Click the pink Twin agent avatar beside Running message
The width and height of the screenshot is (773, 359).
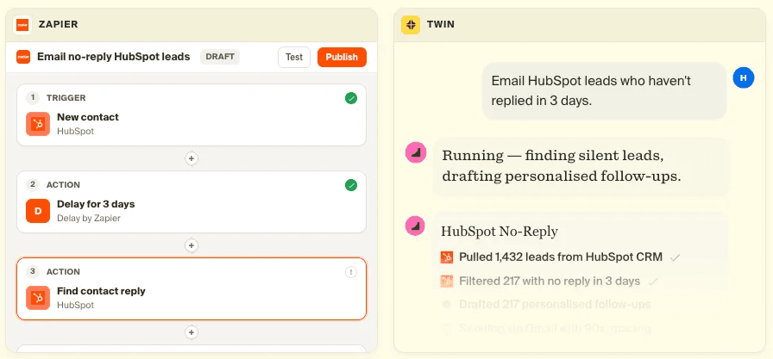click(x=415, y=153)
